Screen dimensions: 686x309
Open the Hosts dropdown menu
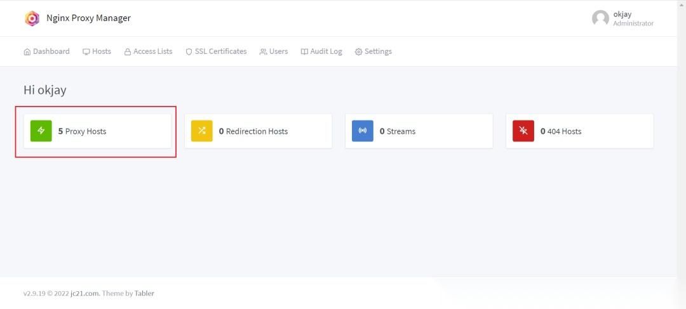[x=97, y=51]
